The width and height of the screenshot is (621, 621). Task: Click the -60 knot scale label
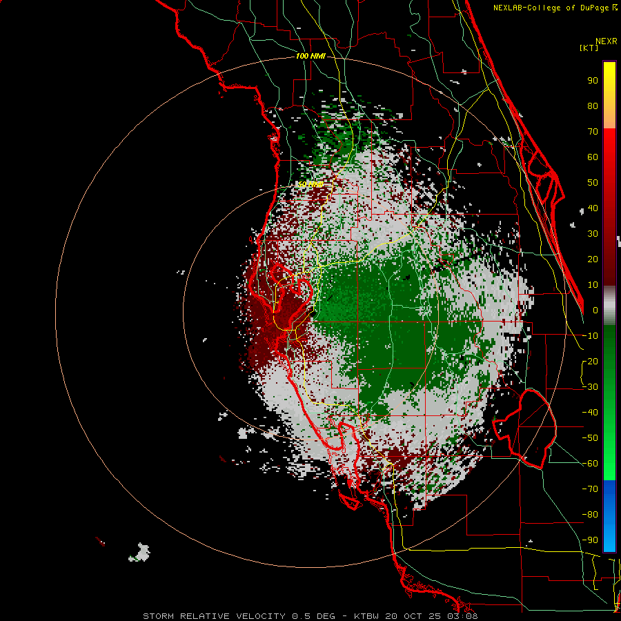point(590,464)
